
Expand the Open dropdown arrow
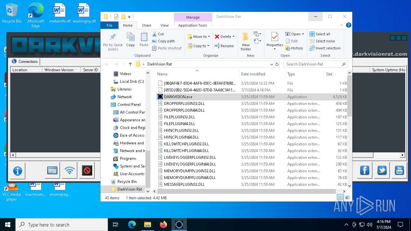coord(303,34)
